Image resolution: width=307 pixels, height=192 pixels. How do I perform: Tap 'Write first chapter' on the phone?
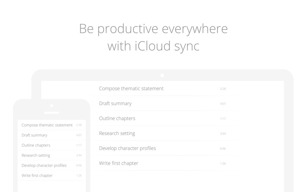coord(37,175)
